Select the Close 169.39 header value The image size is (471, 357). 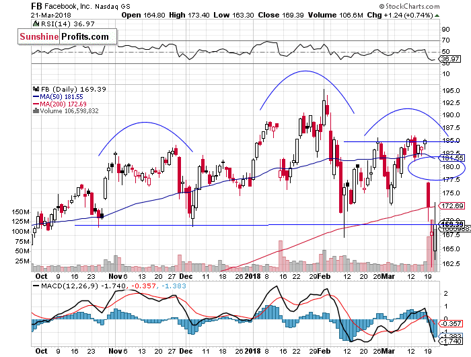(281, 15)
